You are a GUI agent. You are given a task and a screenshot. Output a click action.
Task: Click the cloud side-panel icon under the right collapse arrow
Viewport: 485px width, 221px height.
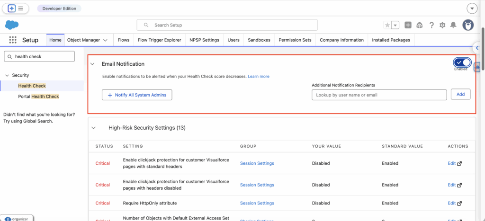477,66
